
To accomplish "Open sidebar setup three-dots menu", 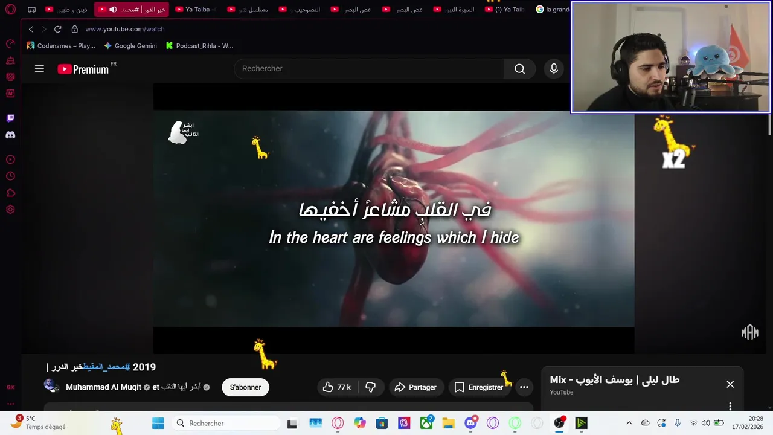I will [x=10, y=403].
